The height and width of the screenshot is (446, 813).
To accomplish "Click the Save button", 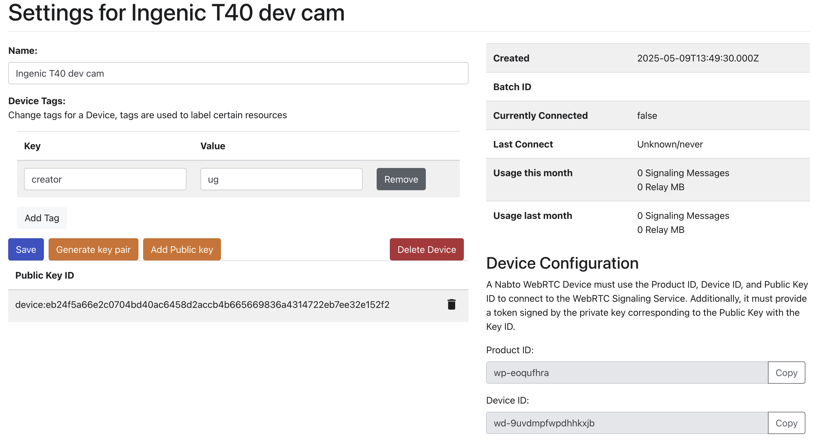I will [x=26, y=249].
